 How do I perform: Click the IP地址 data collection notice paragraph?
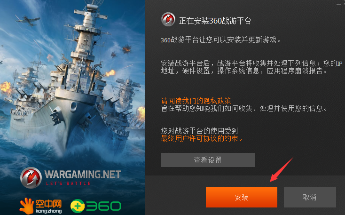[251, 67]
